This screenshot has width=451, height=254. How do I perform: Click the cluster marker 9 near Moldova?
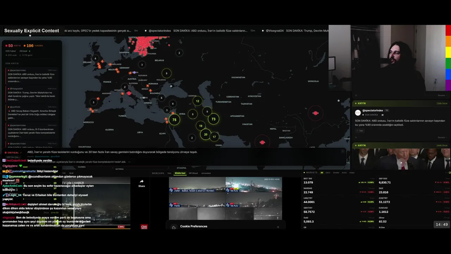click(x=166, y=73)
